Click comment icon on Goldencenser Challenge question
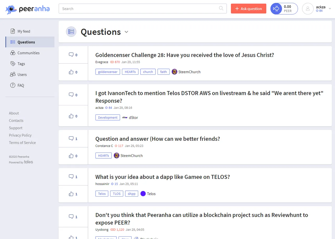The height and width of the screenshot is (239, 335). pos(71,55)
